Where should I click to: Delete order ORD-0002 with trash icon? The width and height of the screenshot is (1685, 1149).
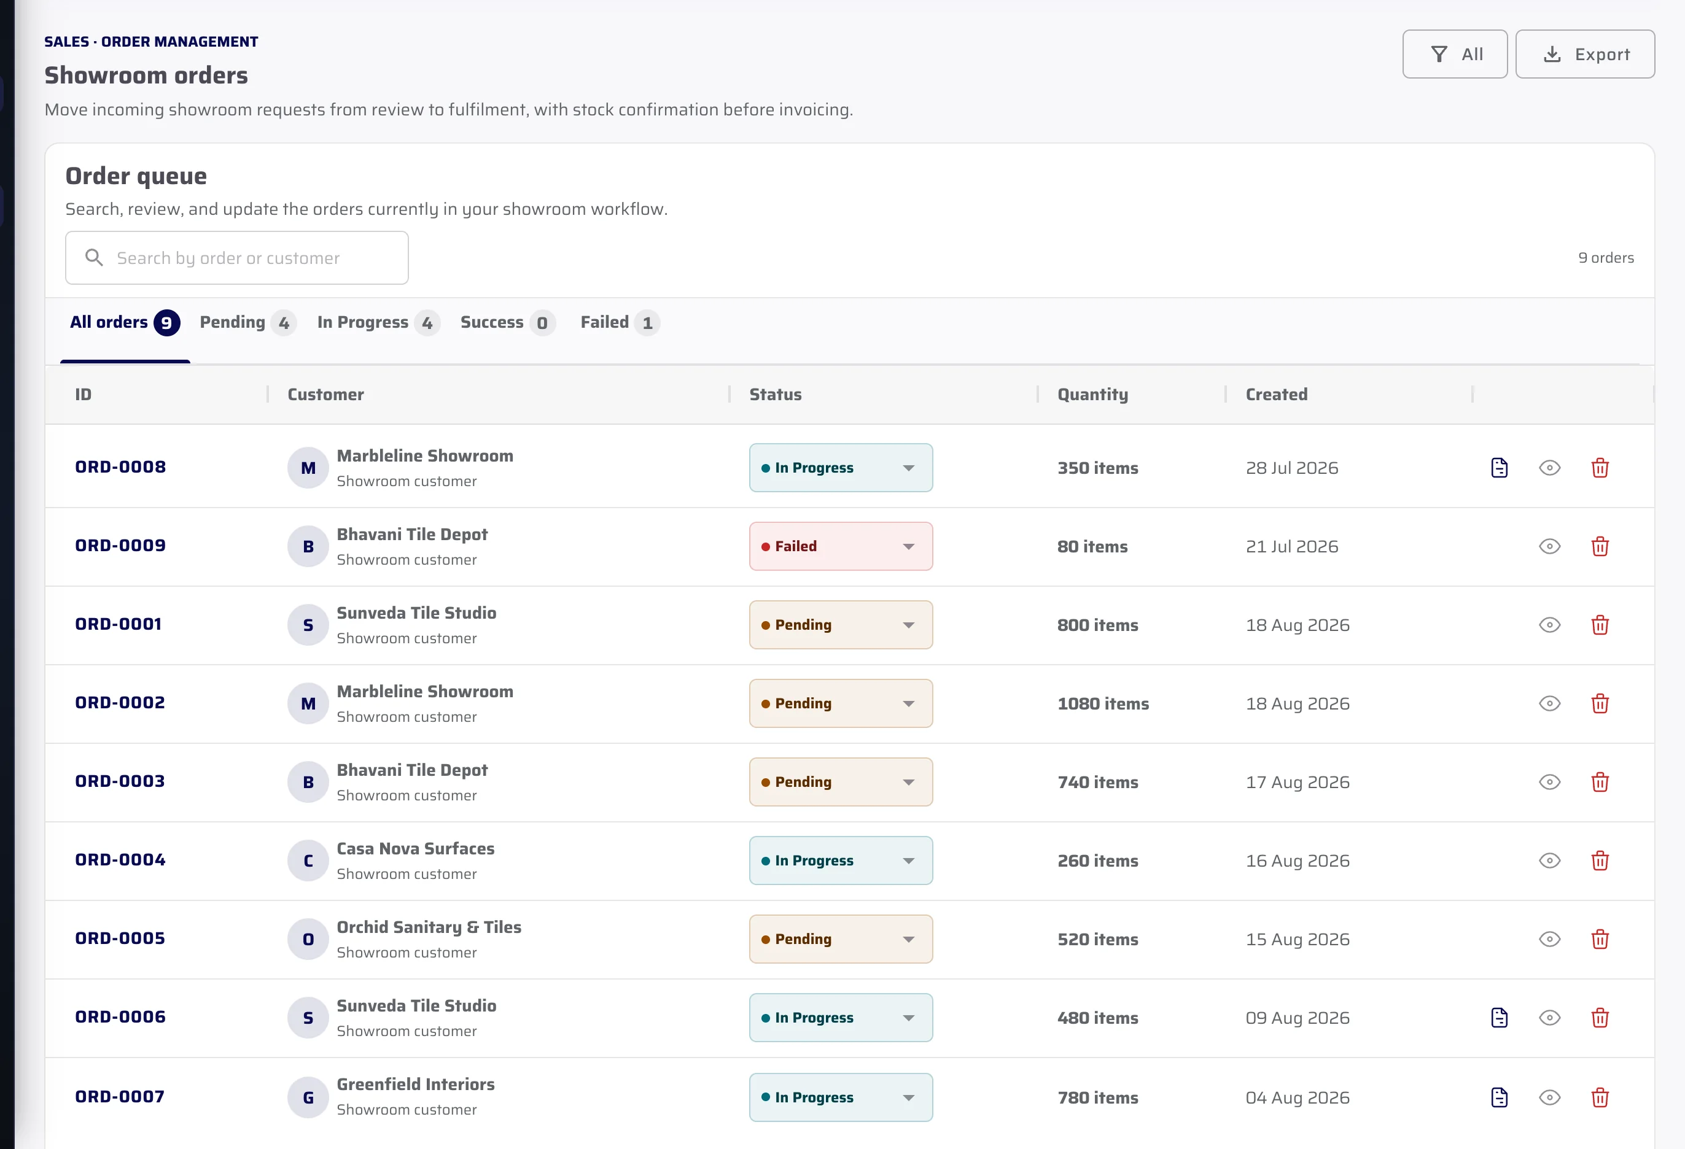pyautogui.click(x=1600, y=704)
